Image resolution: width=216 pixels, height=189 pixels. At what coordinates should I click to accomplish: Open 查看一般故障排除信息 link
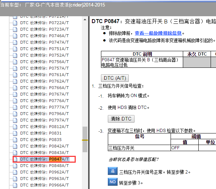tap(158, 33)
